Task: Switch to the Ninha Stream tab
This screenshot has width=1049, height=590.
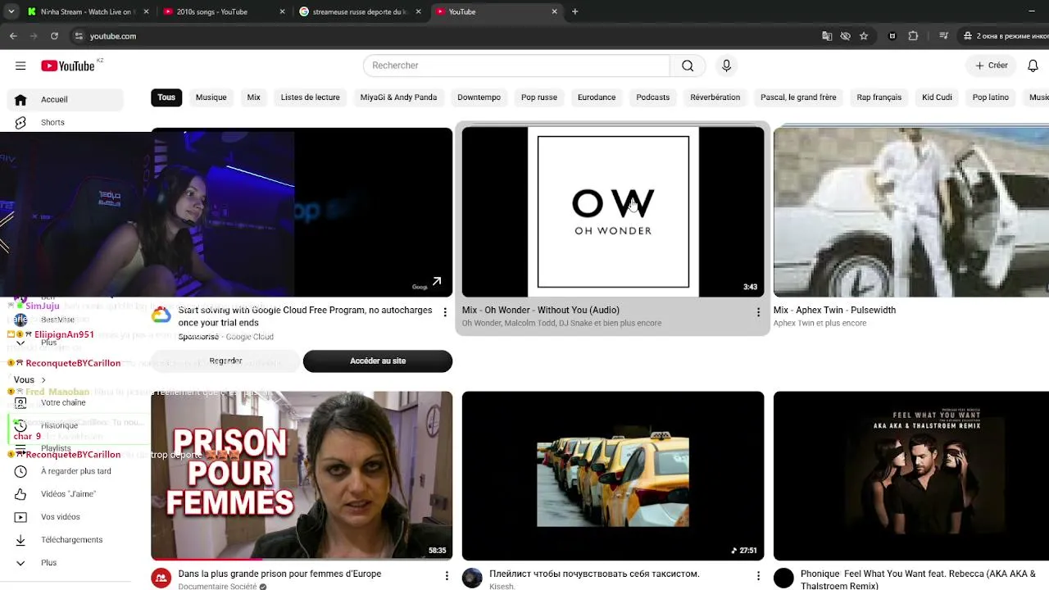Action: (86, 11)
